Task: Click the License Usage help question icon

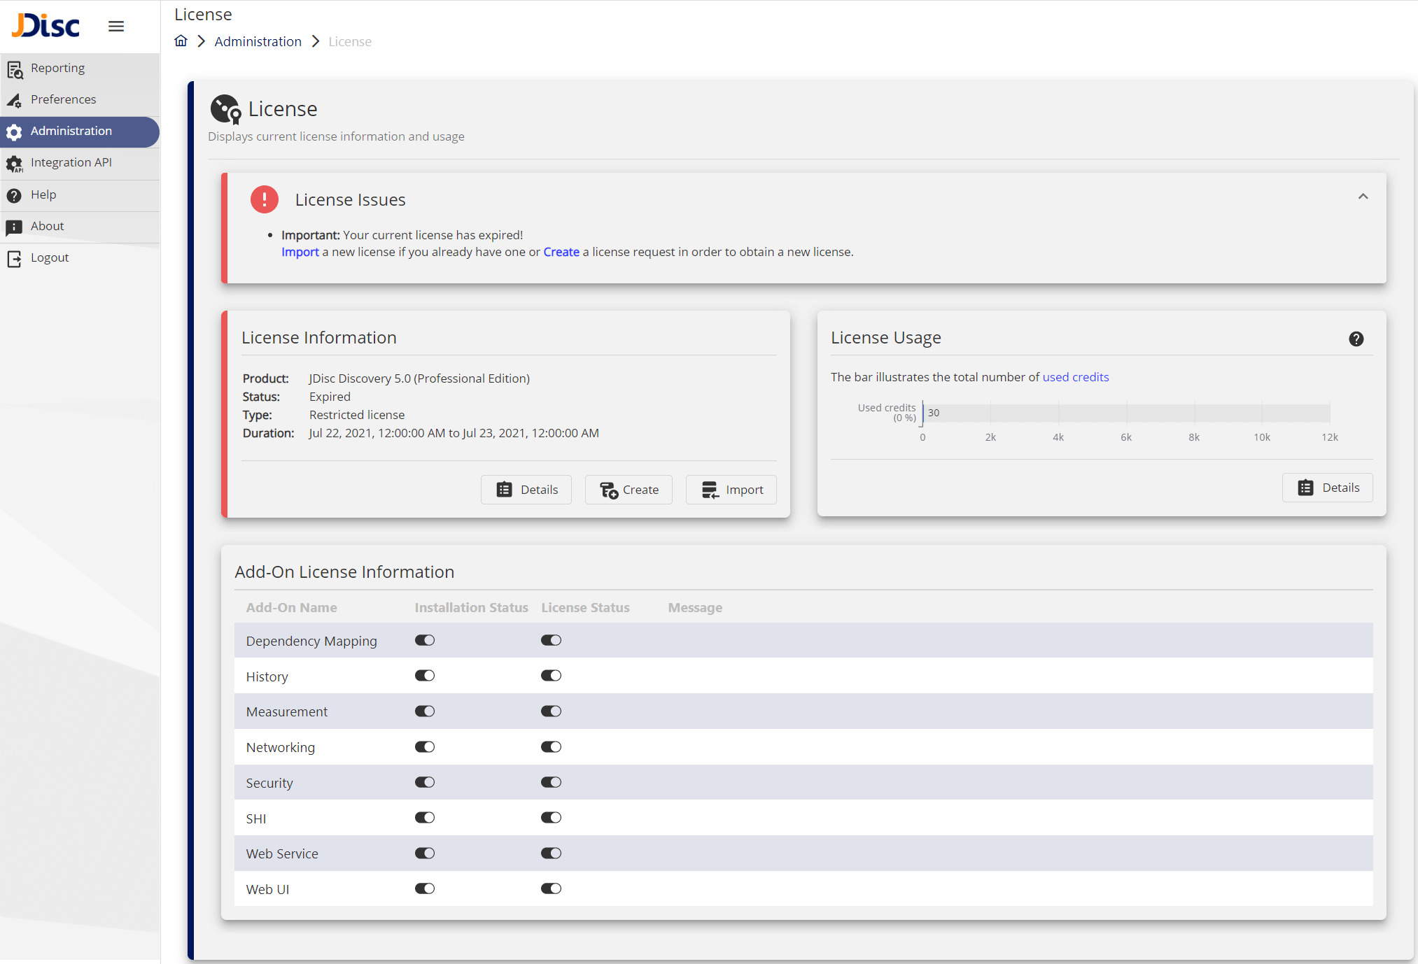Action: coord(1356,339)
